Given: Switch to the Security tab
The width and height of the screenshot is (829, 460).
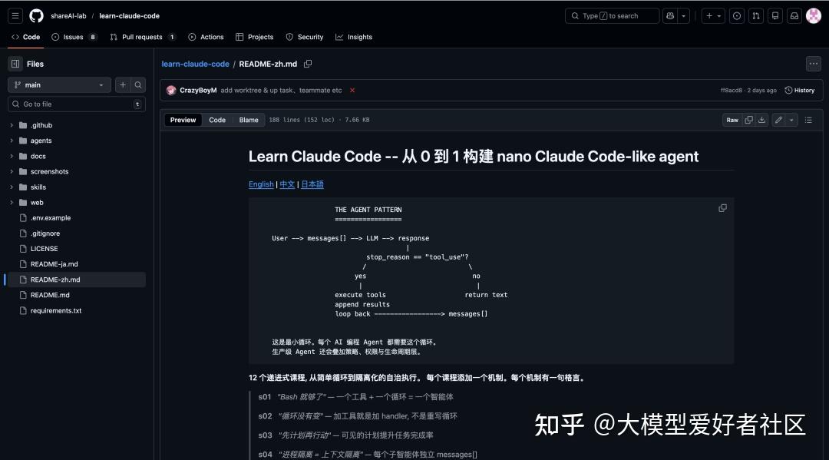Looking at the screenshot, I should coord(305,37).
